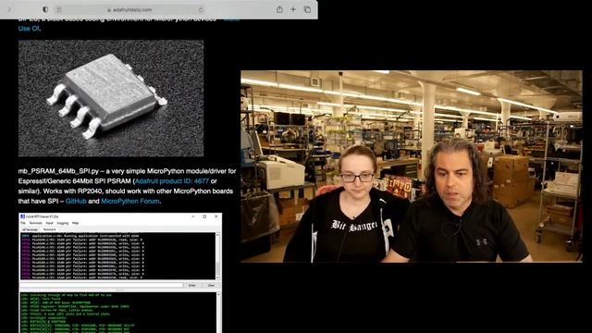This screenshot has height=333, width=592.
Task: Go forward with Safari forward arrow
Action: coord(9,9)
